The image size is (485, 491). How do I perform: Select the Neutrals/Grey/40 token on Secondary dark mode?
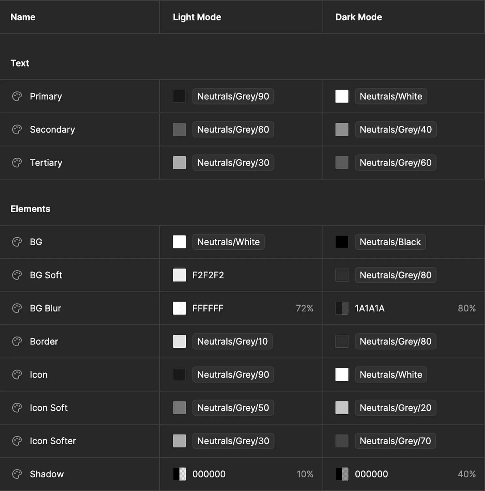(395, 129)
